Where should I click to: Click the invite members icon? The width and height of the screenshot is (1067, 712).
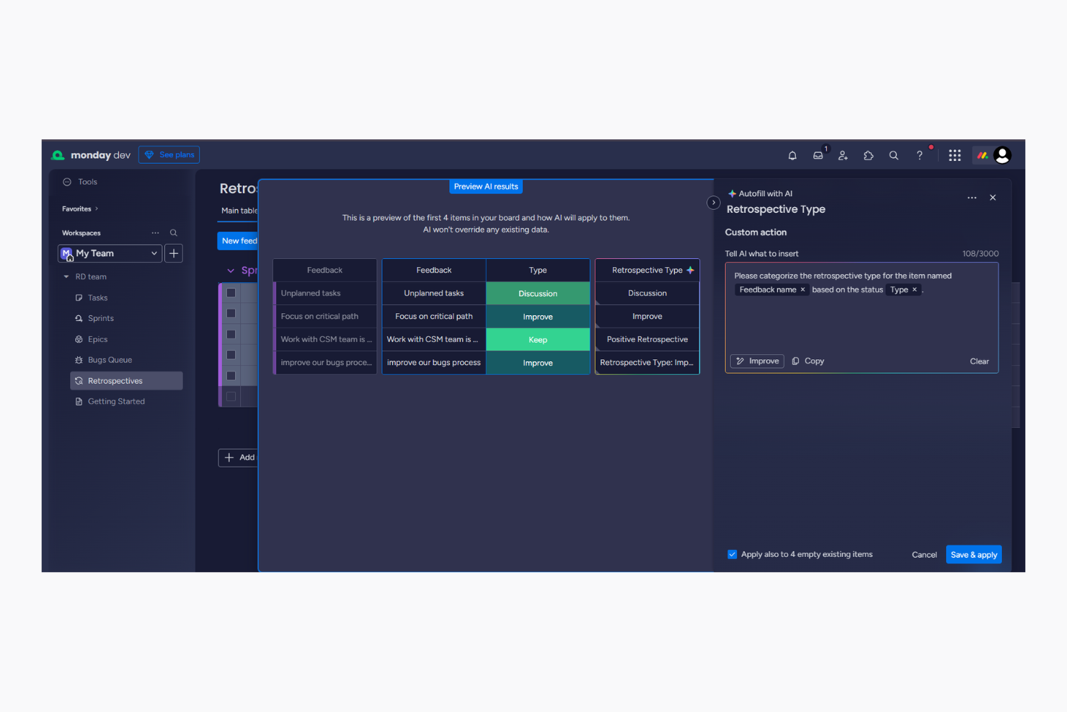tap(843, 155)
